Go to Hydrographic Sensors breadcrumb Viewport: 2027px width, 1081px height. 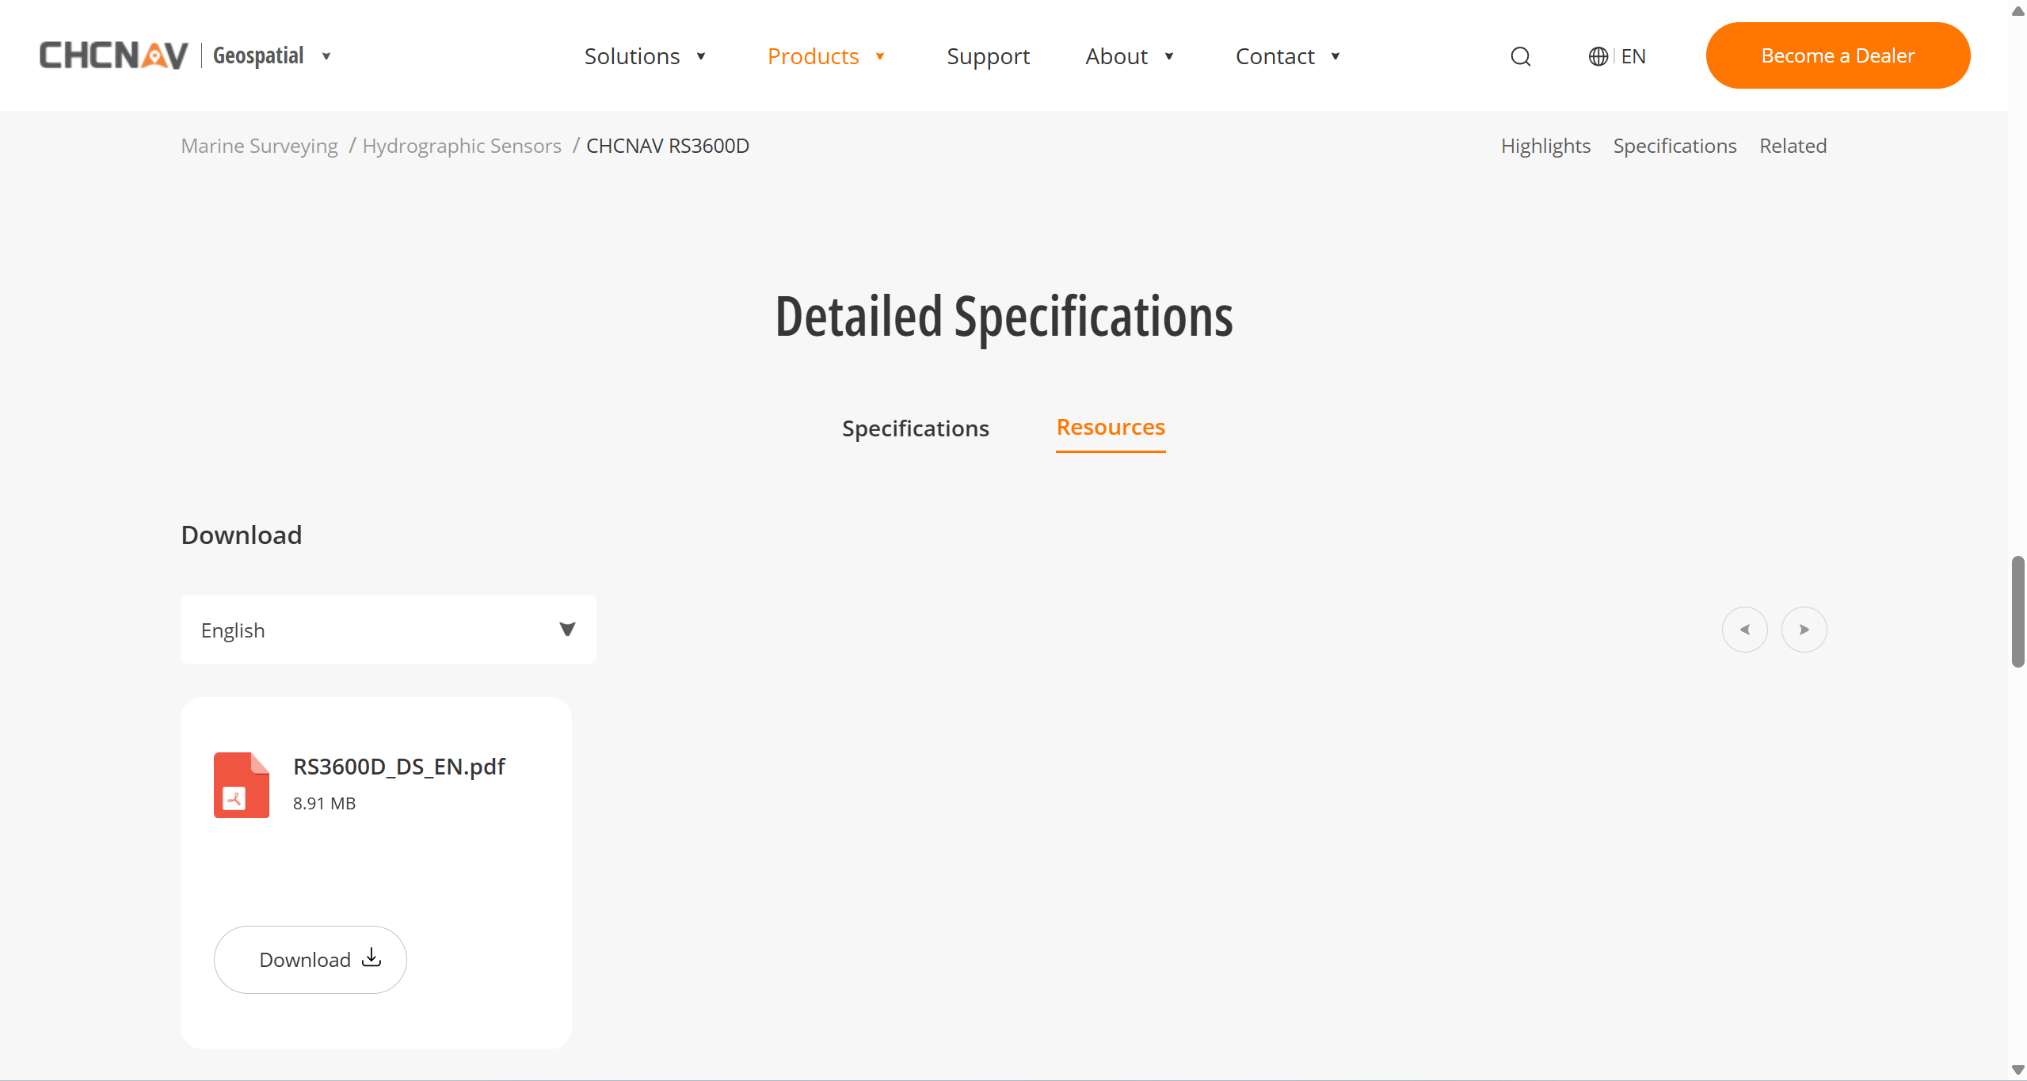tap(461, 146)
